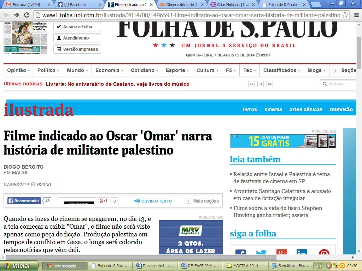Open Documento1 Word taskbar item
Screen dimensions: 362x271
[155, 266]
